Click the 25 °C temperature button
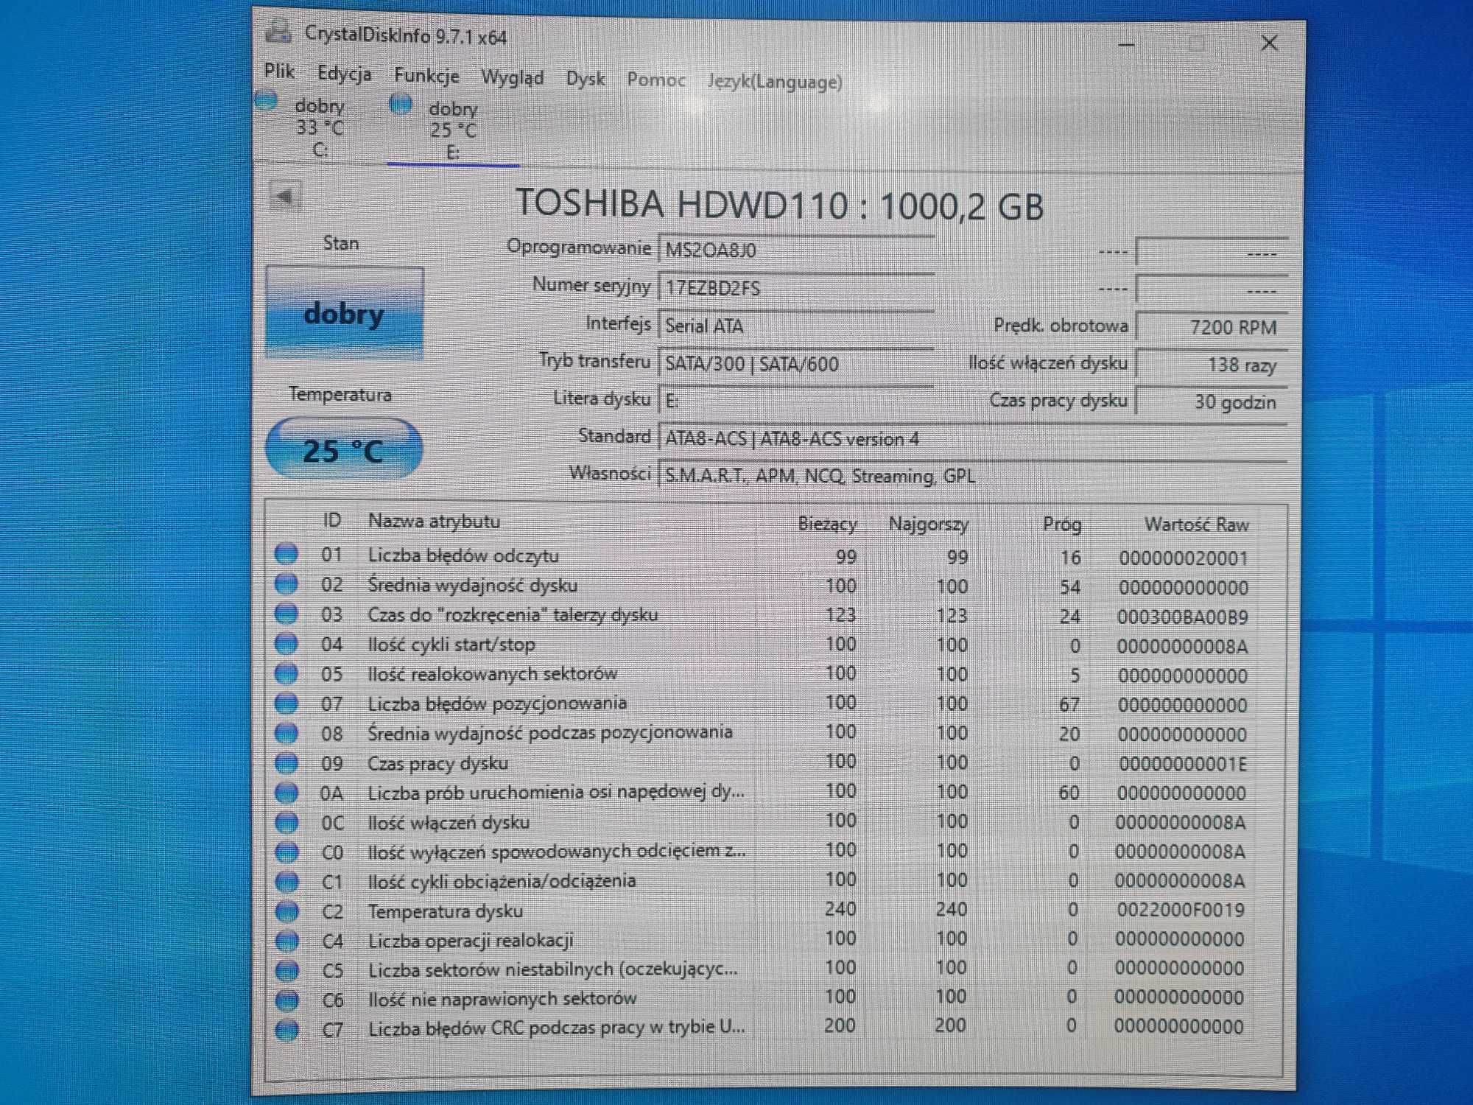This screenshot has width=1473, height=1105. tap(344, 449)
